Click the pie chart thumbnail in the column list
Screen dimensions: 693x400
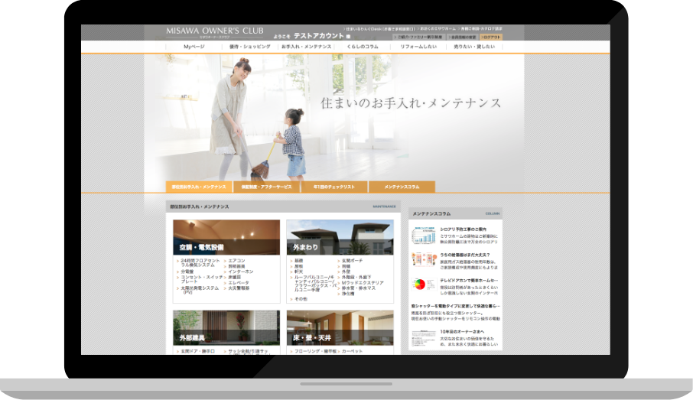click(425, 285)
